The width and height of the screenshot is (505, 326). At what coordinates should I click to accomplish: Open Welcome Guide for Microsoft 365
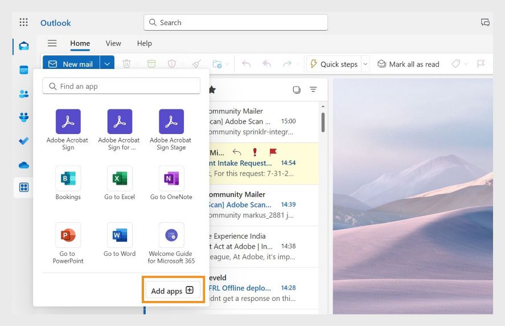pos(171,243)
